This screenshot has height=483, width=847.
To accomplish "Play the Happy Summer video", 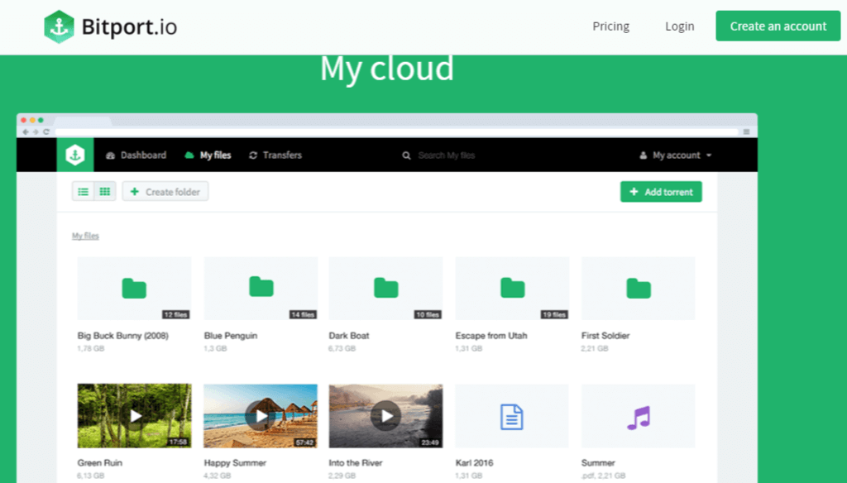I will (x=261, y=415).
